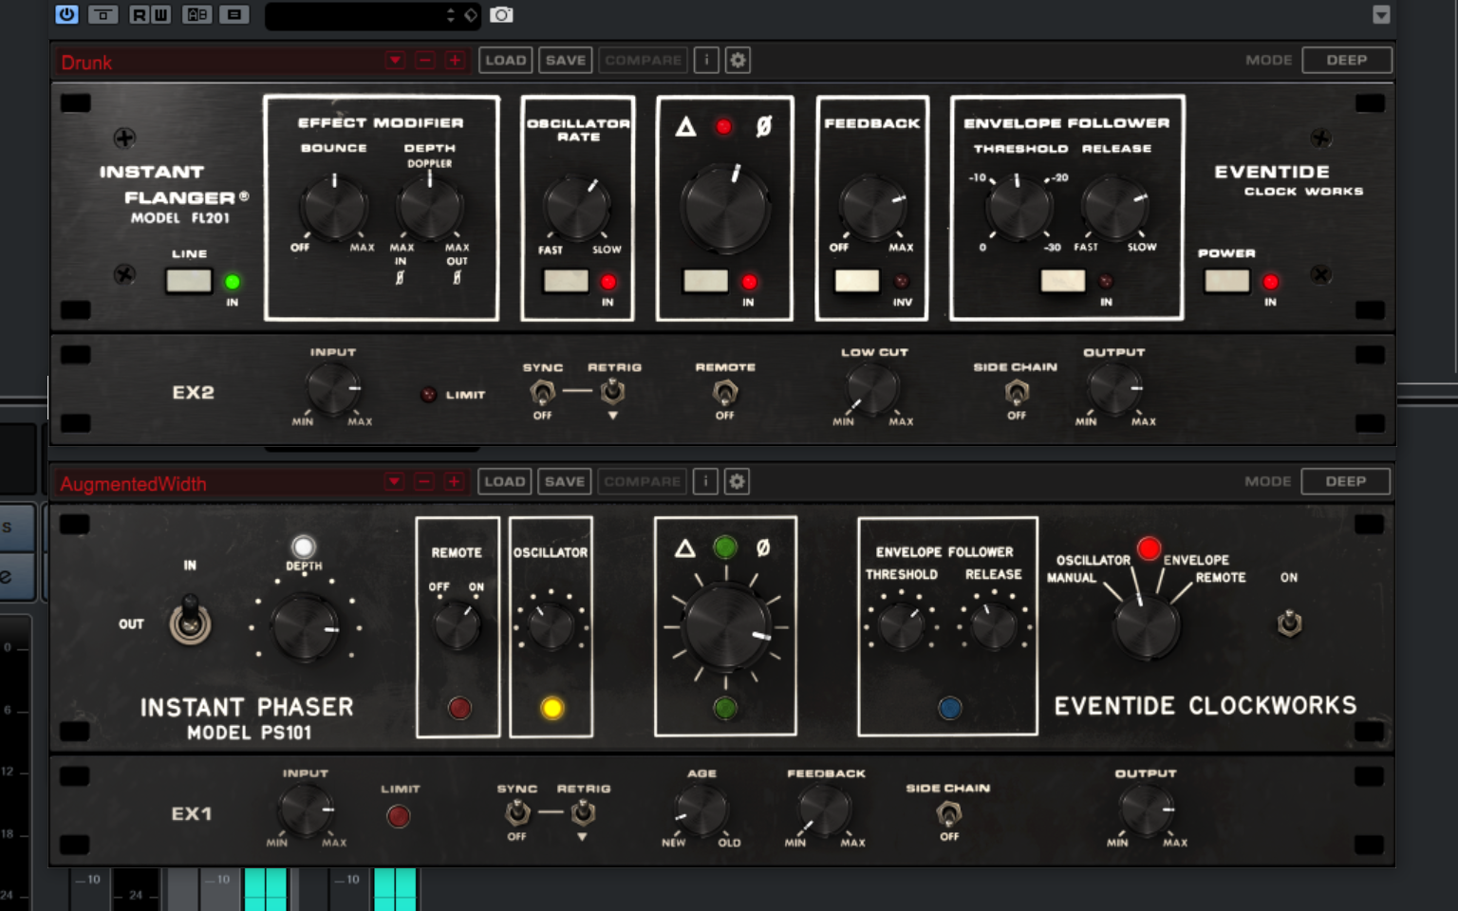This screenshot has height=911, width=1458.
Task: Enable Read automation R button
Action: [x=140, y=14]
